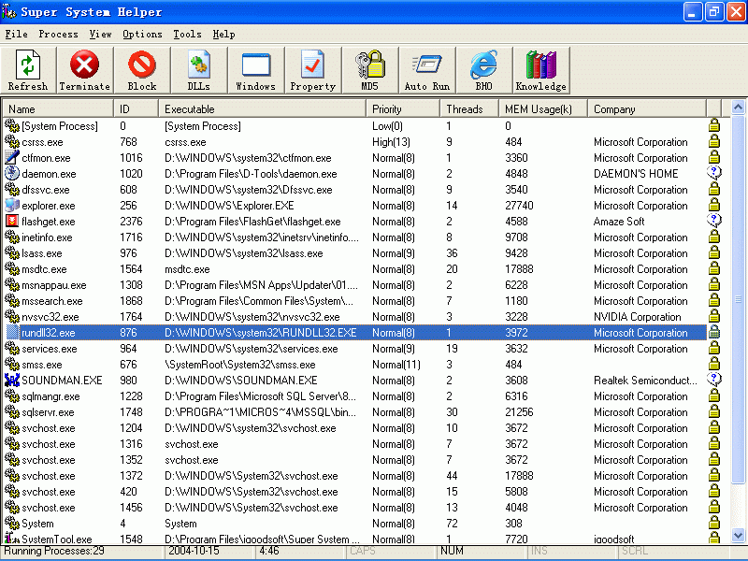Click the SOUNDMAN.EXE process icon
748x561 pixels.
(x=12, y=380)
